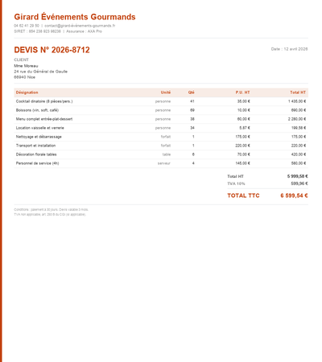Click the 'serveur' unit cell
Viewport: 322px width, 362px height.
(164, 163)
